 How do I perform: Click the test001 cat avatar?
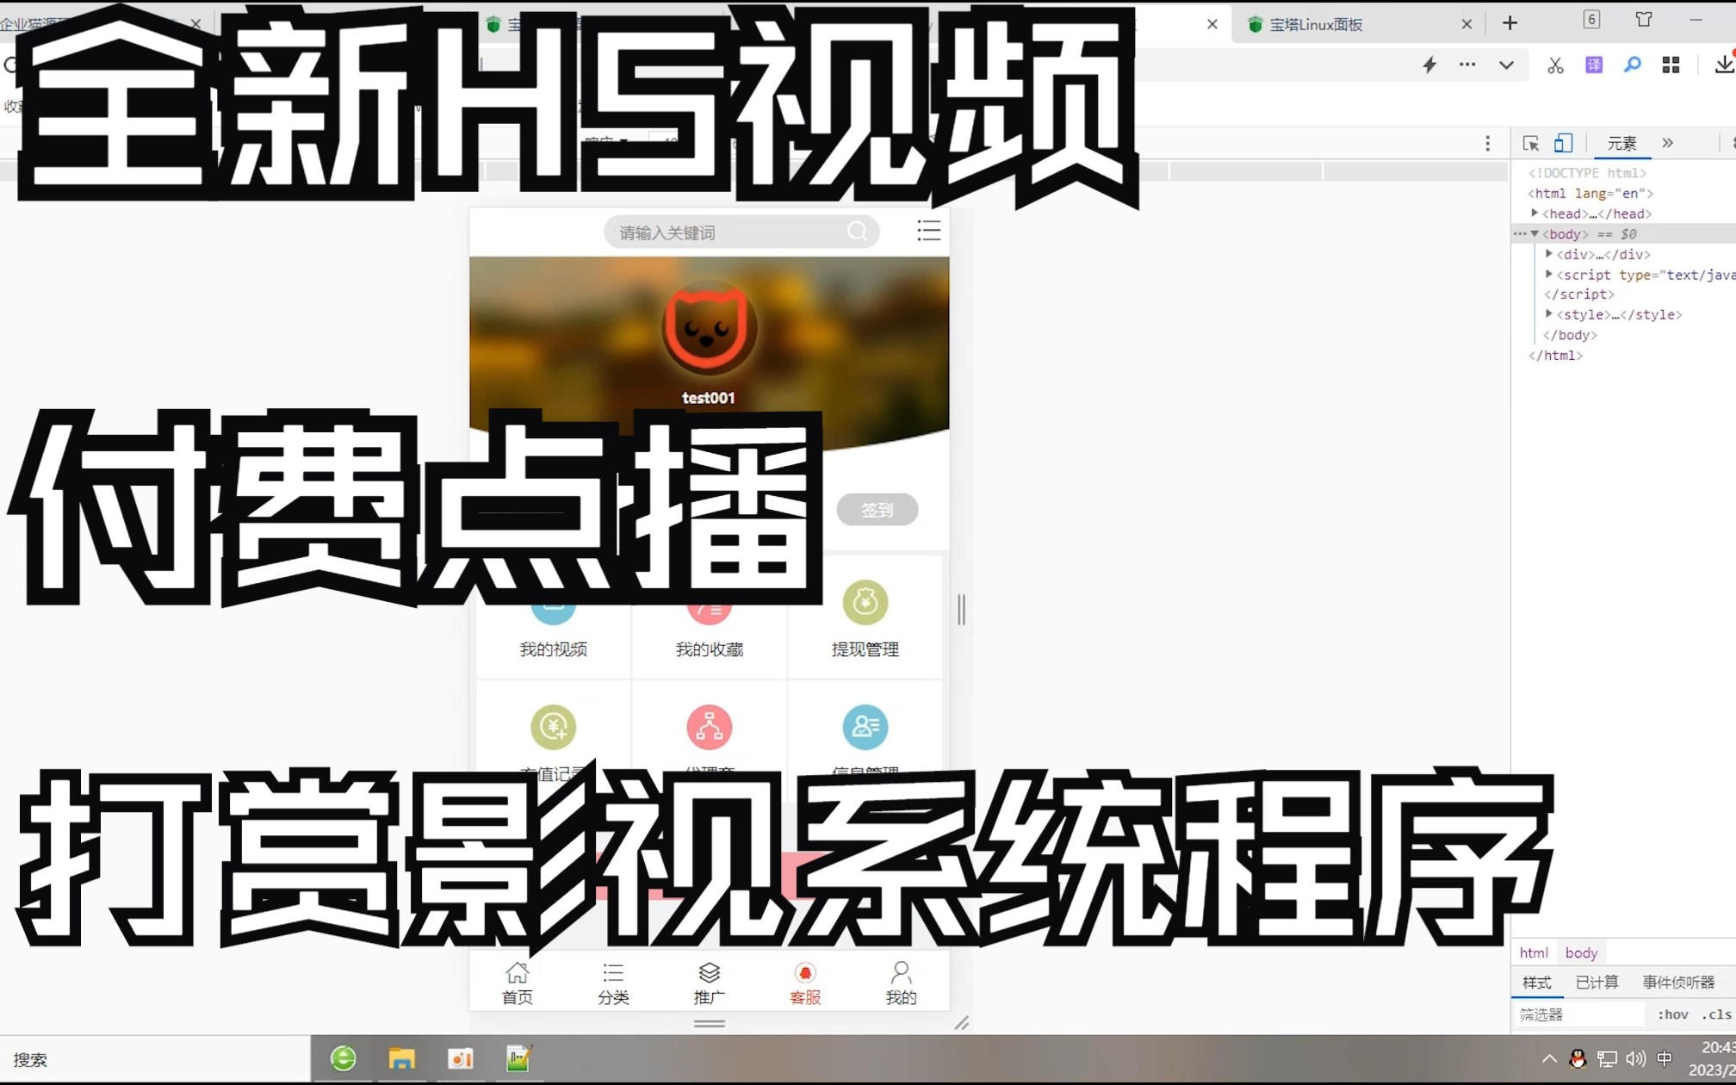point(708,328)
